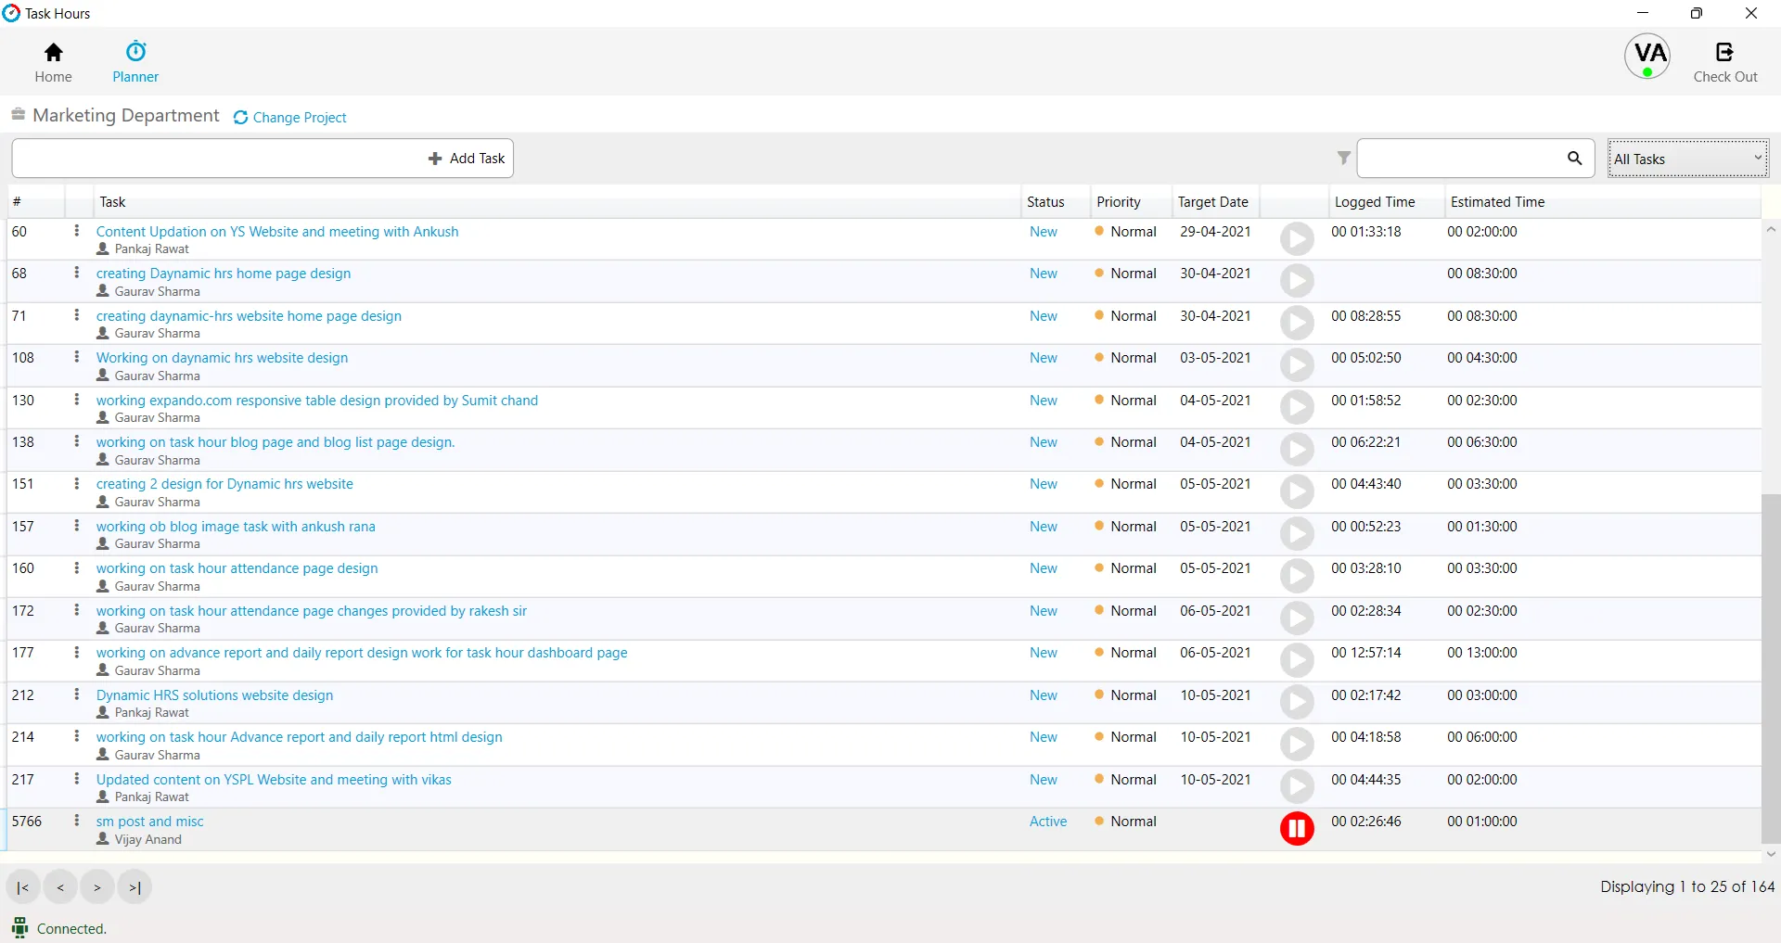Screen dimensions: 1781x943
Task: Start the timer for 'Dynamic HRS solutions website design'
Action: click(1297, 702)
